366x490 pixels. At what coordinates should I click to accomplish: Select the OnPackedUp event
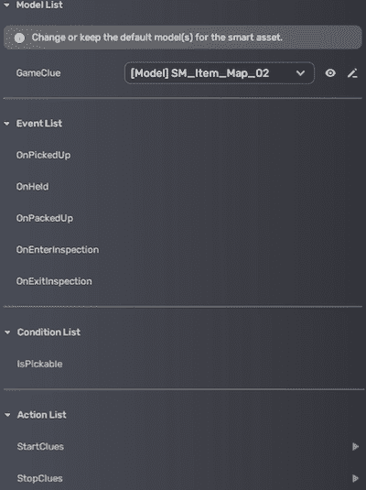(x=45, y=218)
